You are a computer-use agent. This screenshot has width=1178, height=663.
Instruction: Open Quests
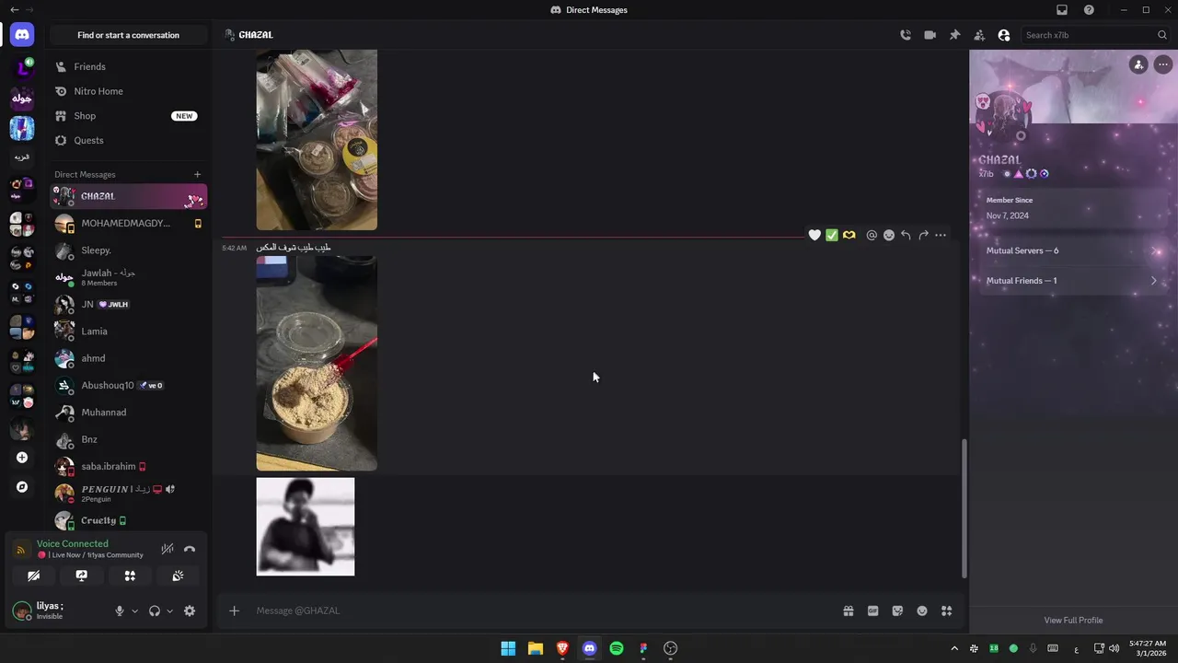click(129, 140)
